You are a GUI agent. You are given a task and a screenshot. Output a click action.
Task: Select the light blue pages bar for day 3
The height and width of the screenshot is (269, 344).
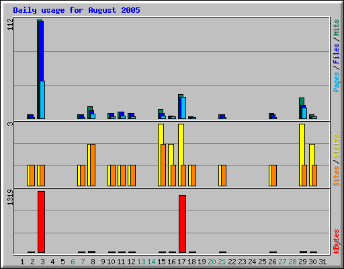(42, 100)
